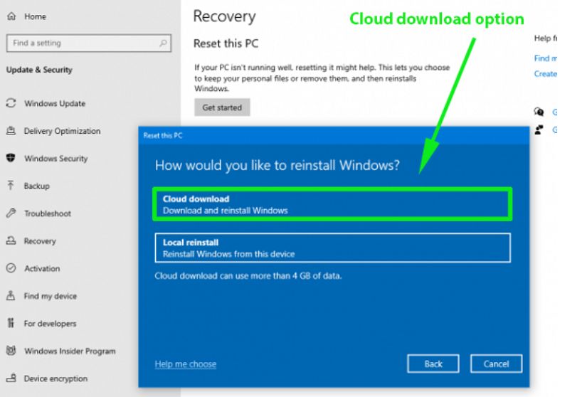This screenshot has width=582, height=397.
Task: Click the Get help chat bubble icon
Action: pos(539,112)
